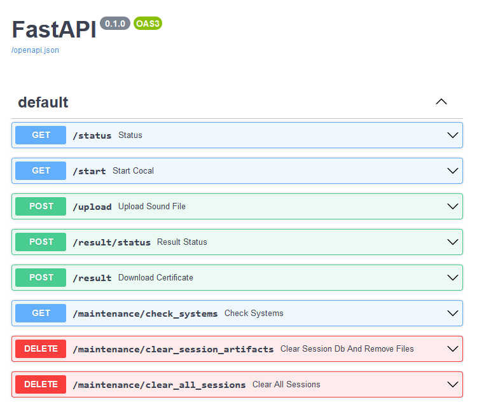The height and width of the screenshot is (414, 477).
Task: Select the /maintenance/check_systems path text
Action: coord(145,314)
